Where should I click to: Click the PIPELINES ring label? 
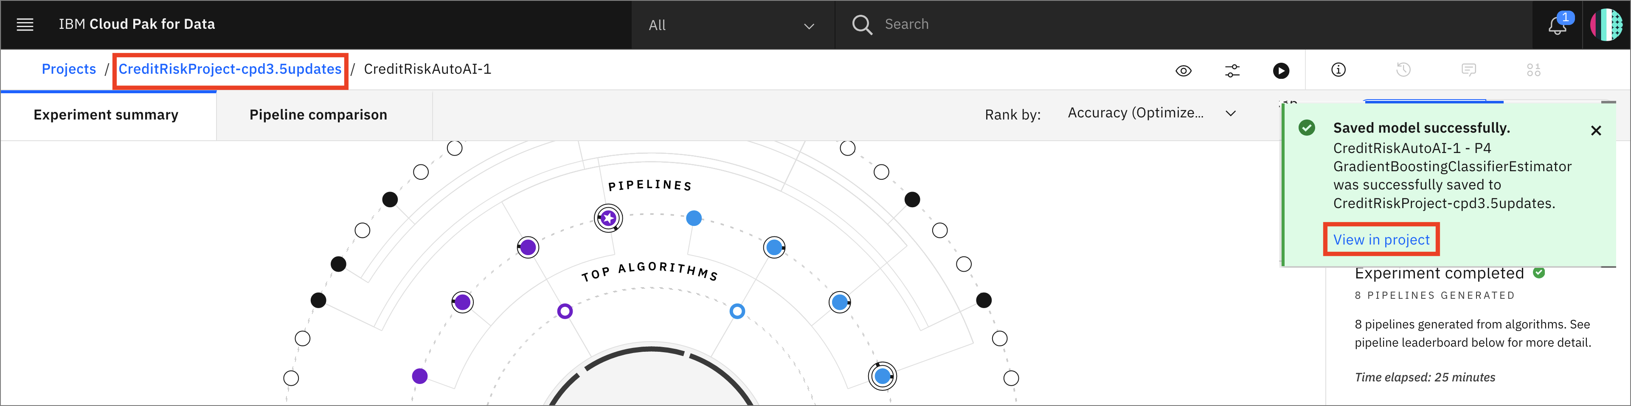[x=650, y=185]
